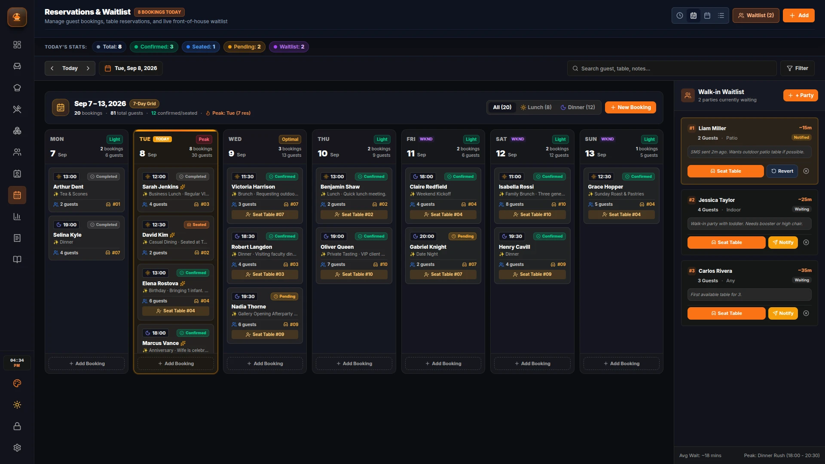Click the restaurant logo at top left

point(17,17)
